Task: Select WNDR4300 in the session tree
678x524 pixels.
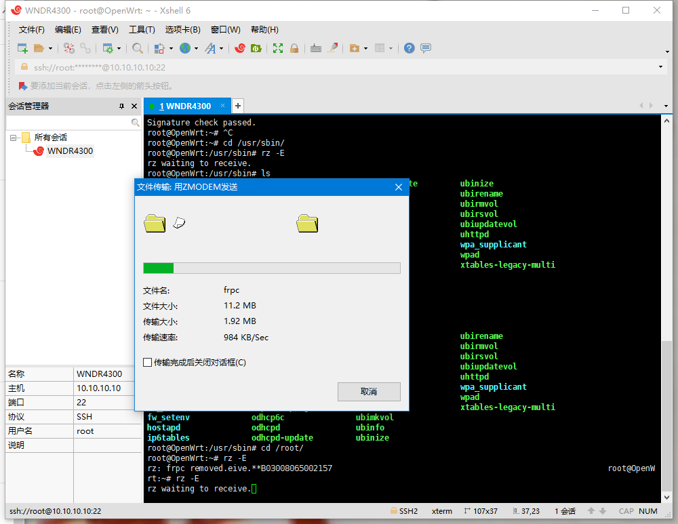Action: pyautogui.click(x=70, y=151)
